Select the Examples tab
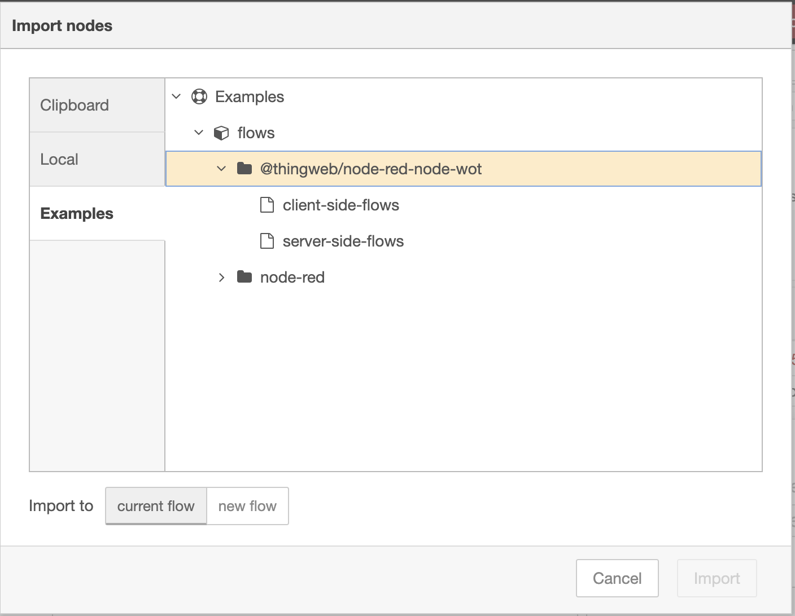The width and height of the screenshot is (795, 616). pyautogui.click(x=97, y=213)
